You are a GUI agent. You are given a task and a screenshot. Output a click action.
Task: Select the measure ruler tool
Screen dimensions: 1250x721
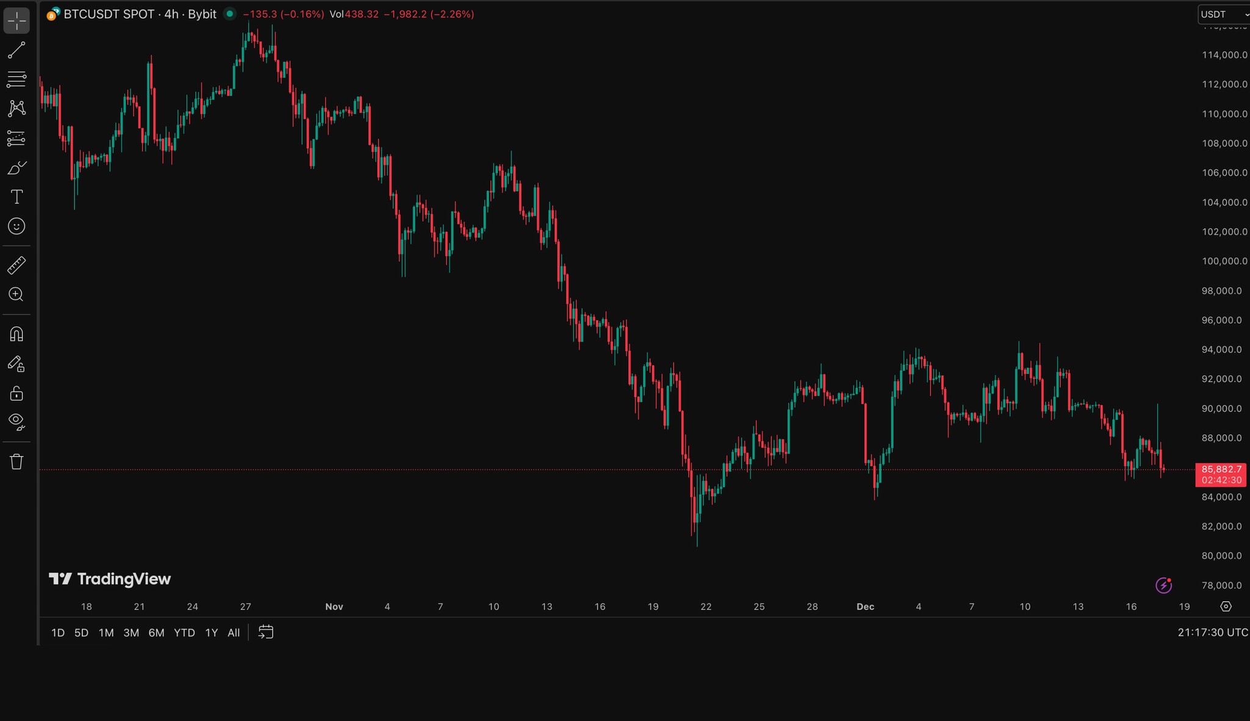pos(16,265)
